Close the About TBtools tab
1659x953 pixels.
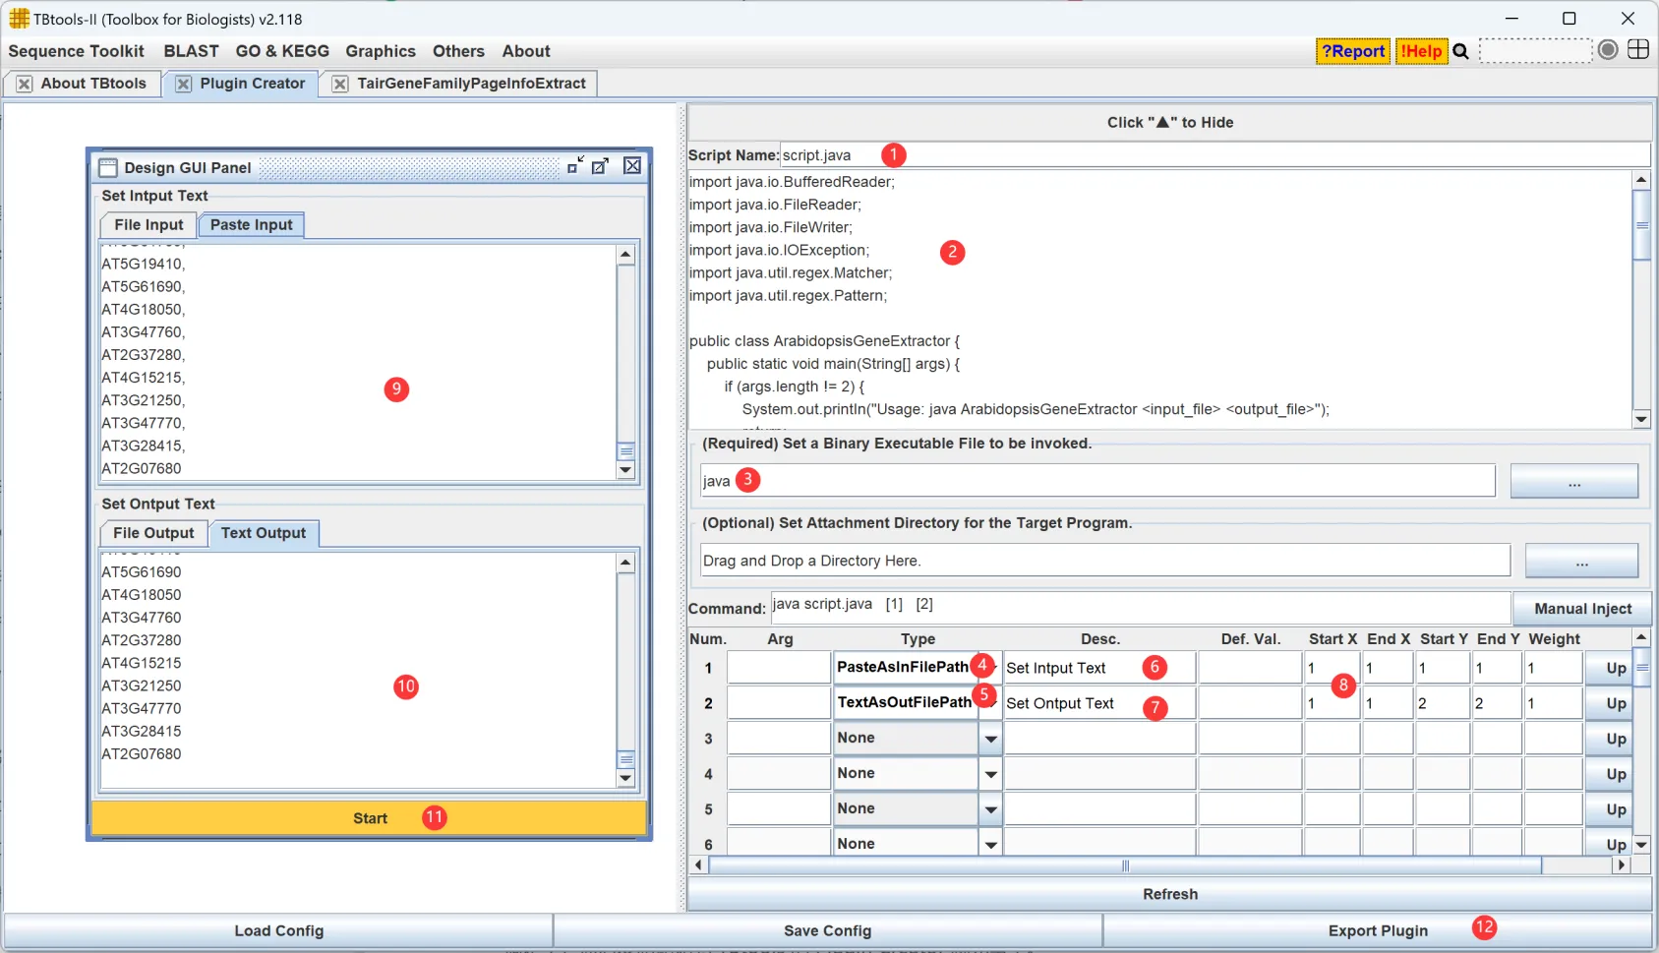tap(25, 85)
